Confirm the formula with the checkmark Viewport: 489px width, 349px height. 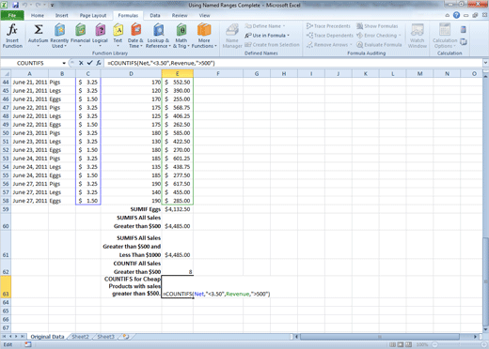(x=89, y=63)
